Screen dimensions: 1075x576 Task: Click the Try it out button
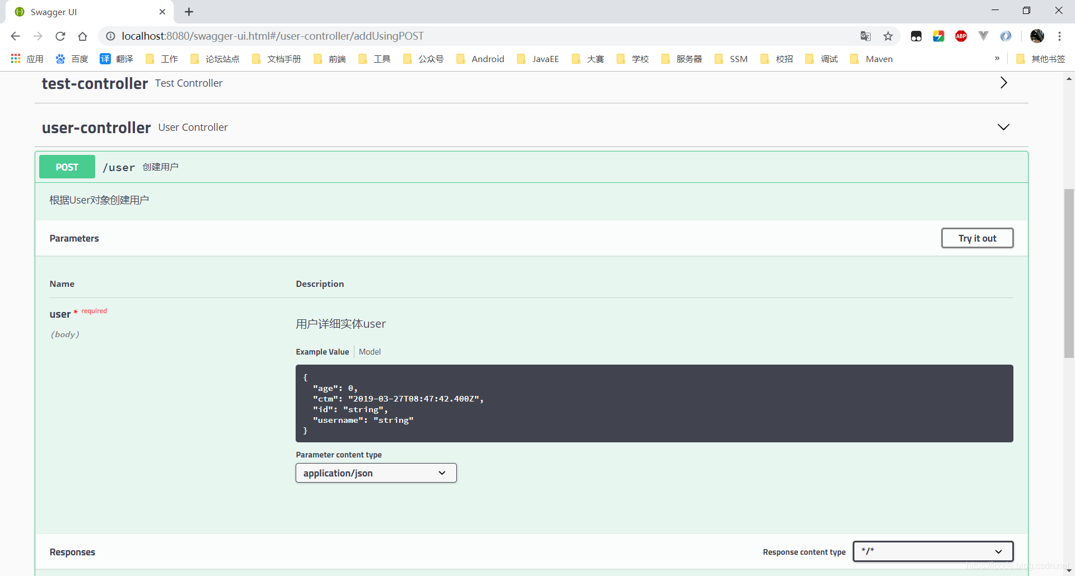(976, 238)
